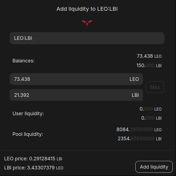Click the 73.438 LEO balance value
Viewport: 176px width, 176px height.
(x=149, y=56)
